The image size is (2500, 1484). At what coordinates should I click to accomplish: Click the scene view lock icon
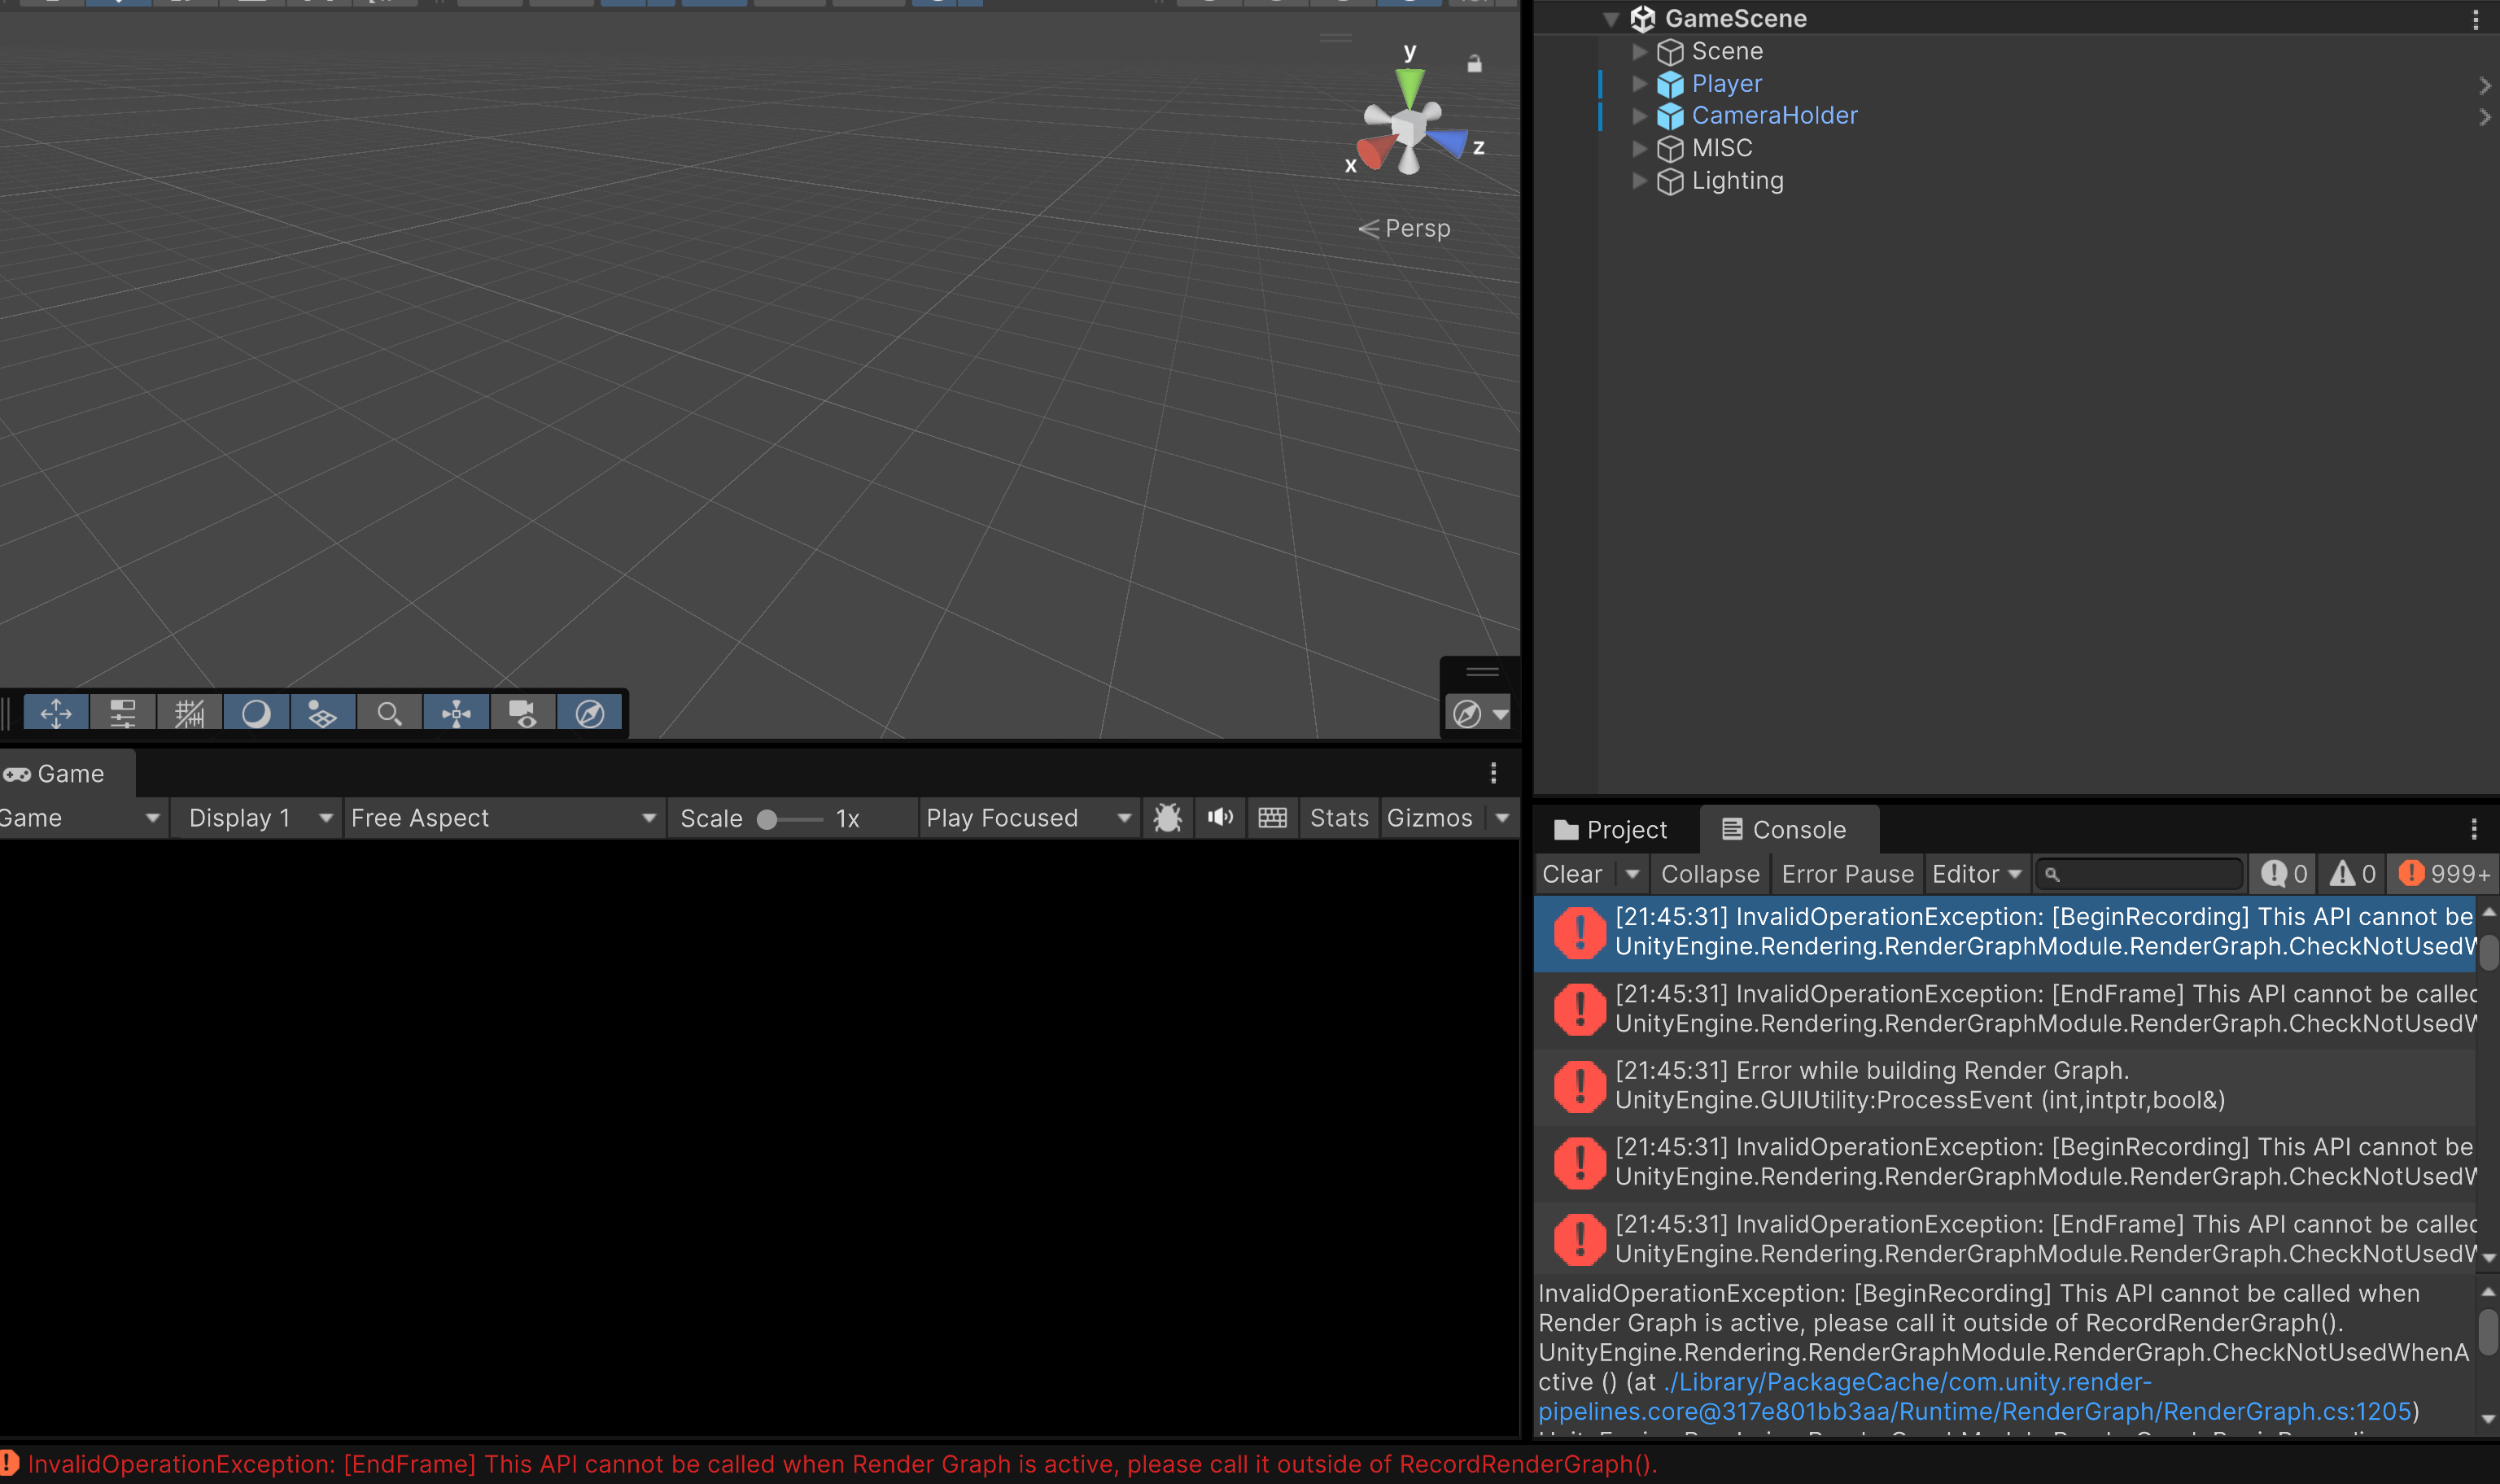tap(1474, 64)
